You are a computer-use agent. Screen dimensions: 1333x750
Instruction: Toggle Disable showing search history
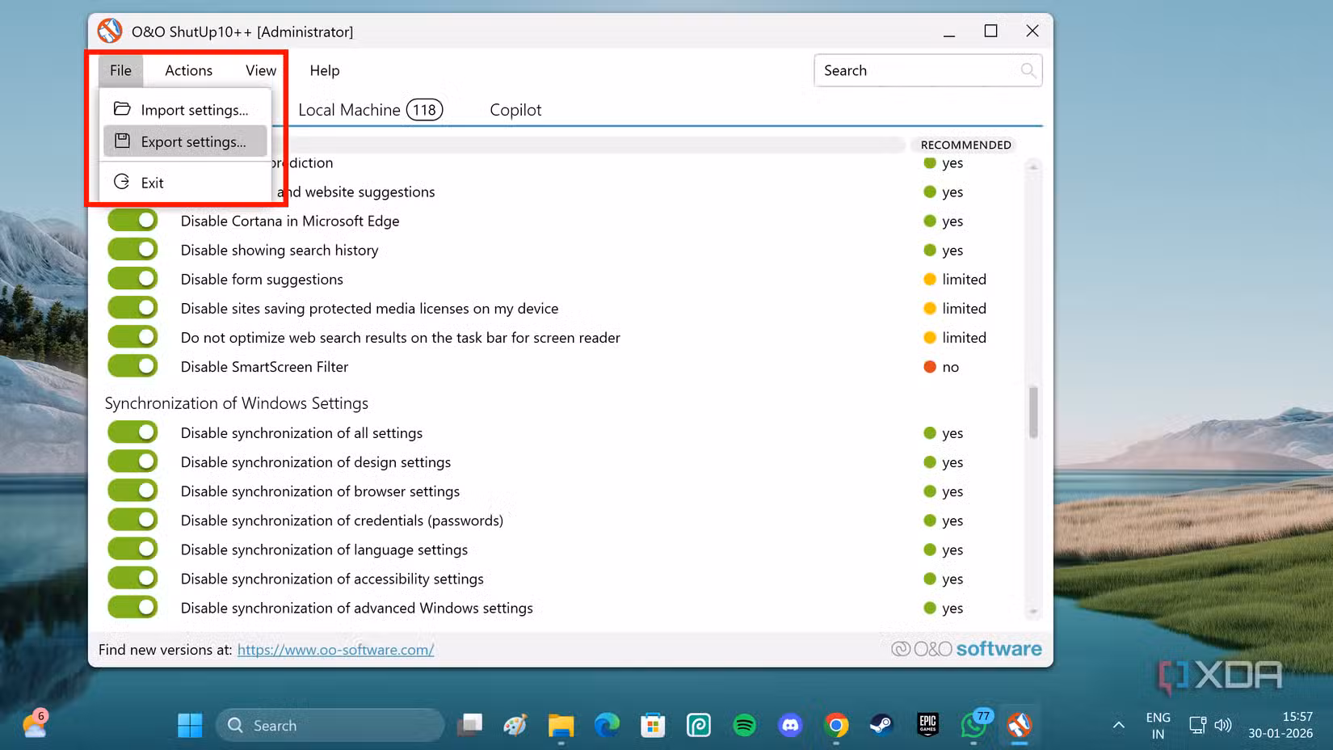pyautogui.click(x=133, y=249)
